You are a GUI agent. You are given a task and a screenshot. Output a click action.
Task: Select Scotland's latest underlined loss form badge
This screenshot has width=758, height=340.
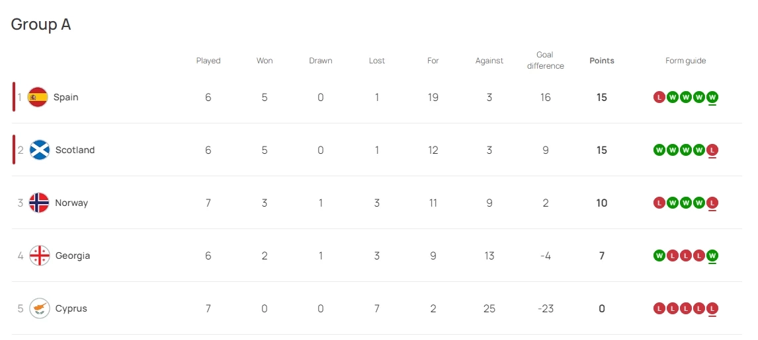pyautogui.click(x=712, y=150)
